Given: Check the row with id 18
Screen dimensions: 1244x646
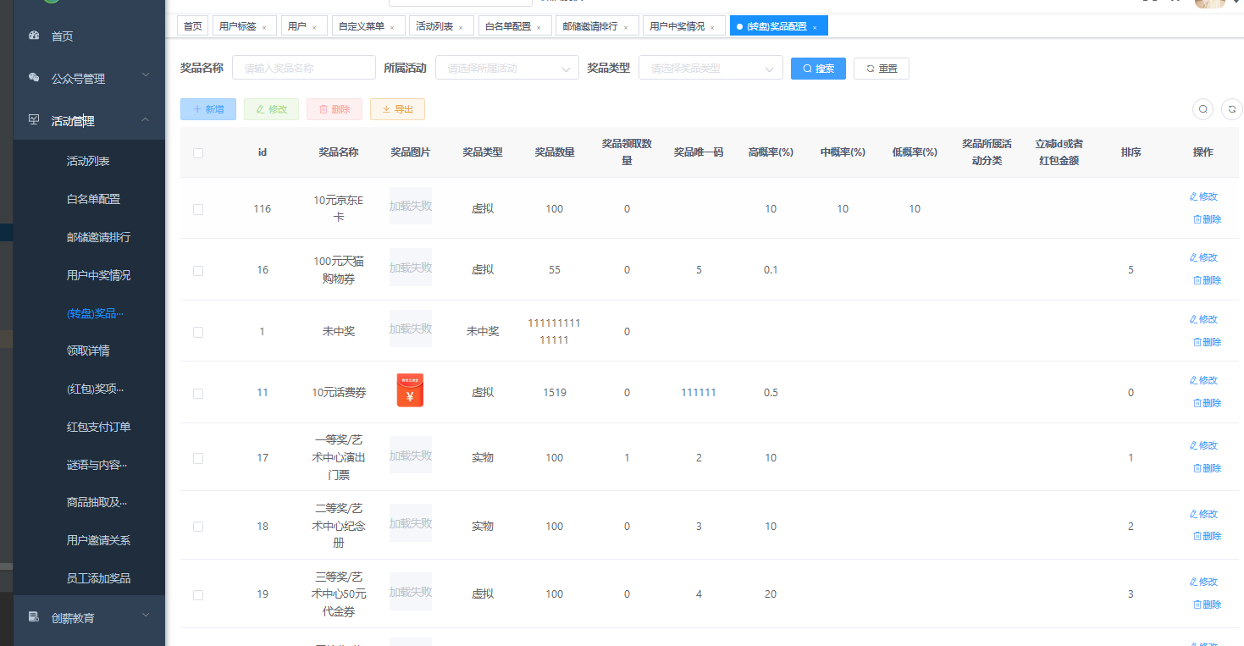Looking at the screenshot, I should pos(198,527).
